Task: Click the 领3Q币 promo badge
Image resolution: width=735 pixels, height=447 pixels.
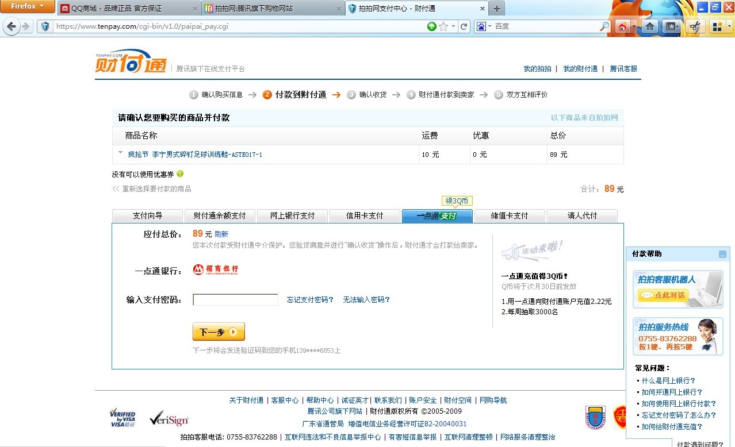Action: click(457, 201)
